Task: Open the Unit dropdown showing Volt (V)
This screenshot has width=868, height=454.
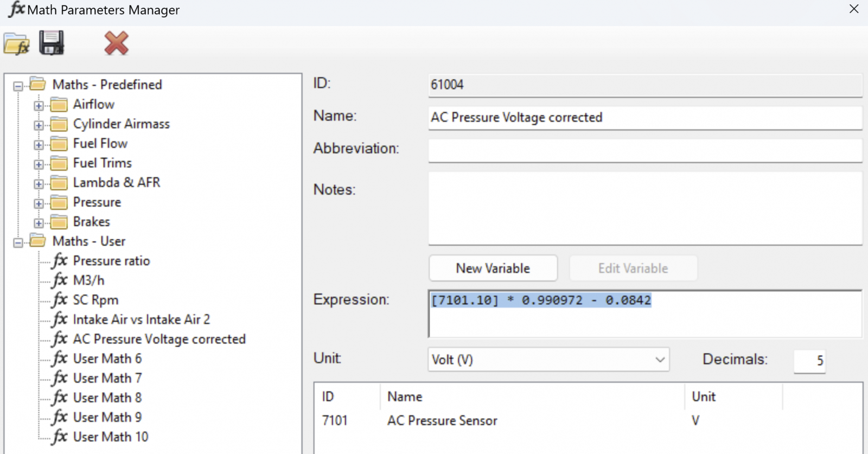Action: 548,360
